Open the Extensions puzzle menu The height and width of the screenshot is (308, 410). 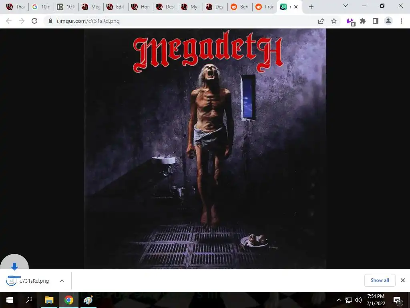tap(363, 21)
